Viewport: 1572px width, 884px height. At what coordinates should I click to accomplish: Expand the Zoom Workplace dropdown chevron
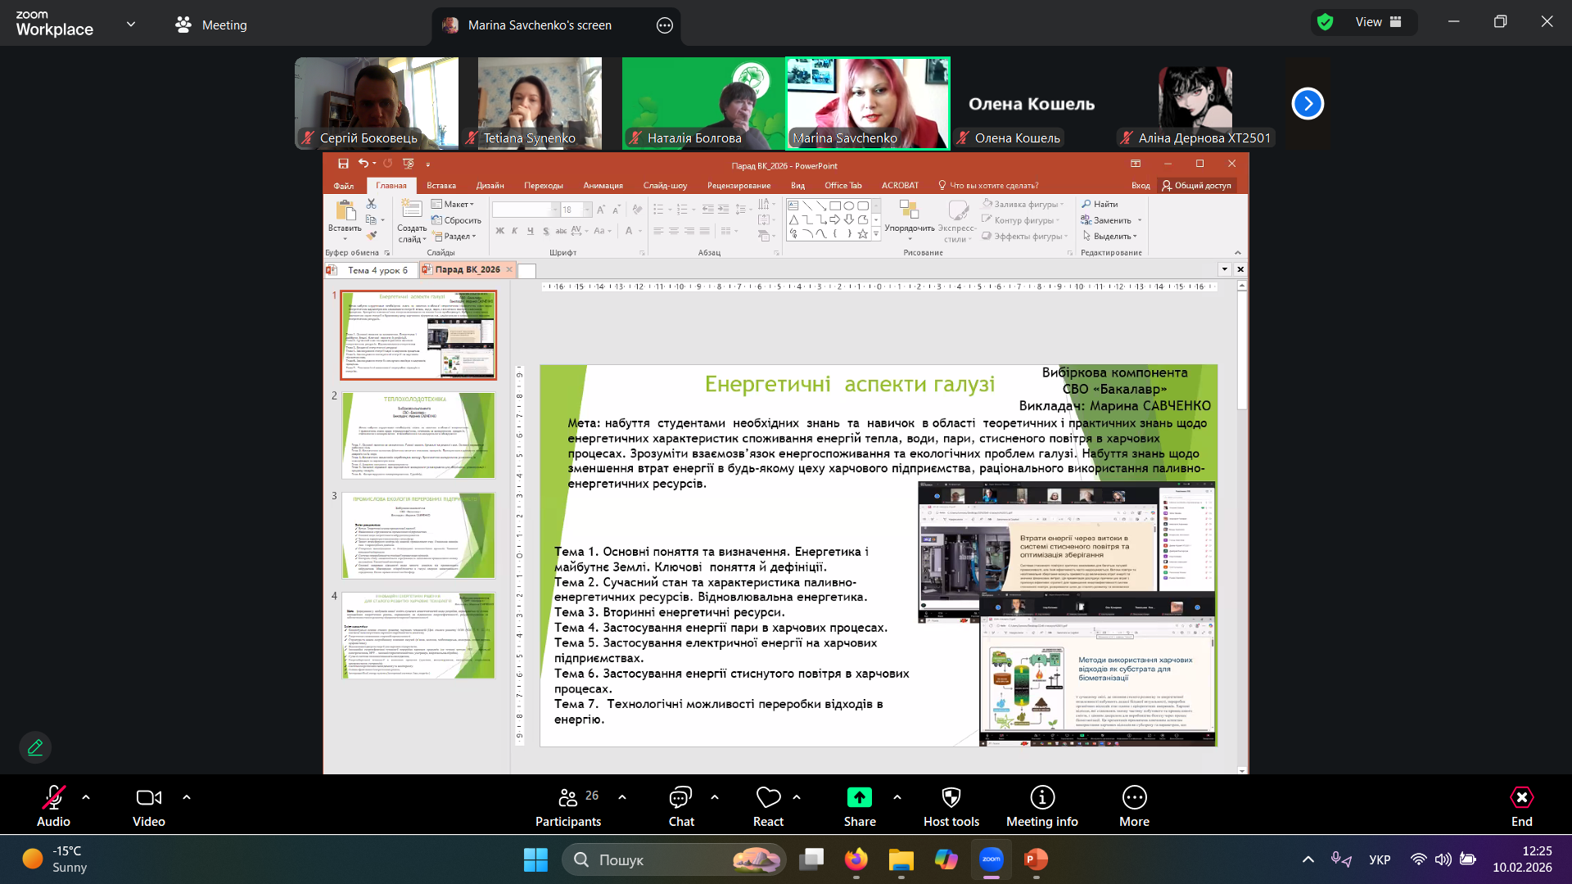click(131, 25)
